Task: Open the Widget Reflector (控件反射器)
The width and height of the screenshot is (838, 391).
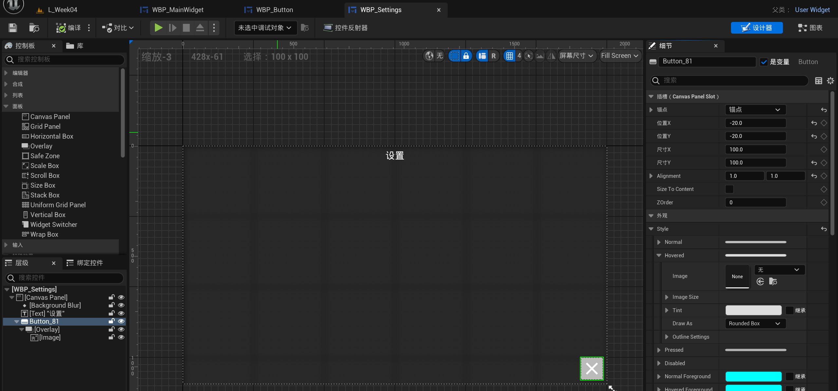Action: coord(345,28)
